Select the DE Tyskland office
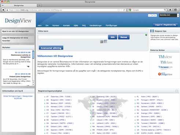Viewport: 180px width, 135px height. point(55,120)
